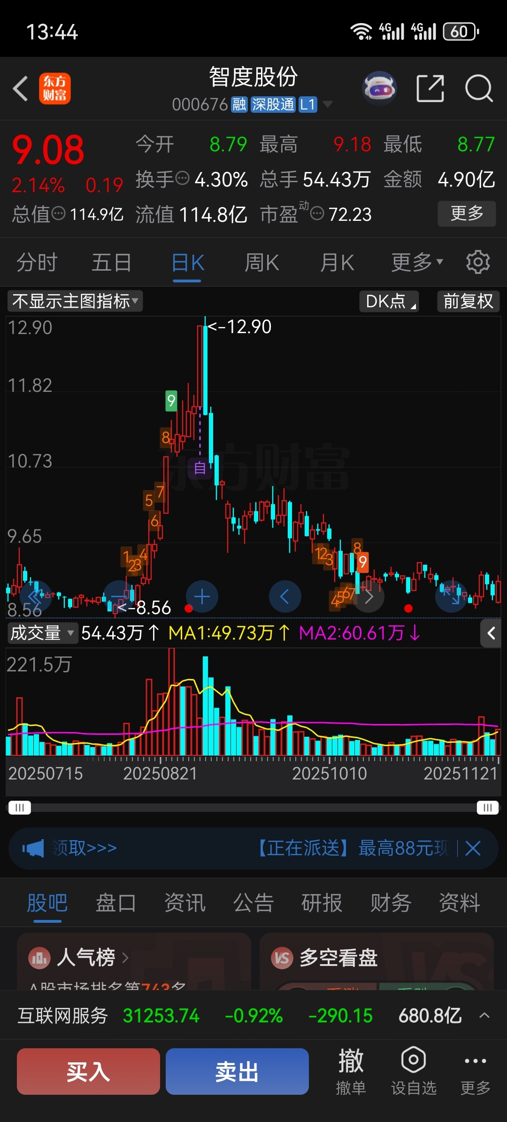Open 公告 announcements tab
507x1122 pixels.
coord(253,903)
